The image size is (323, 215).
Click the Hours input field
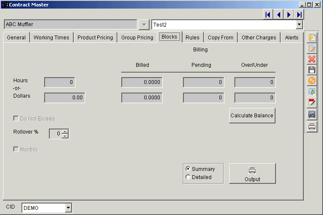(x=60, y=82)
